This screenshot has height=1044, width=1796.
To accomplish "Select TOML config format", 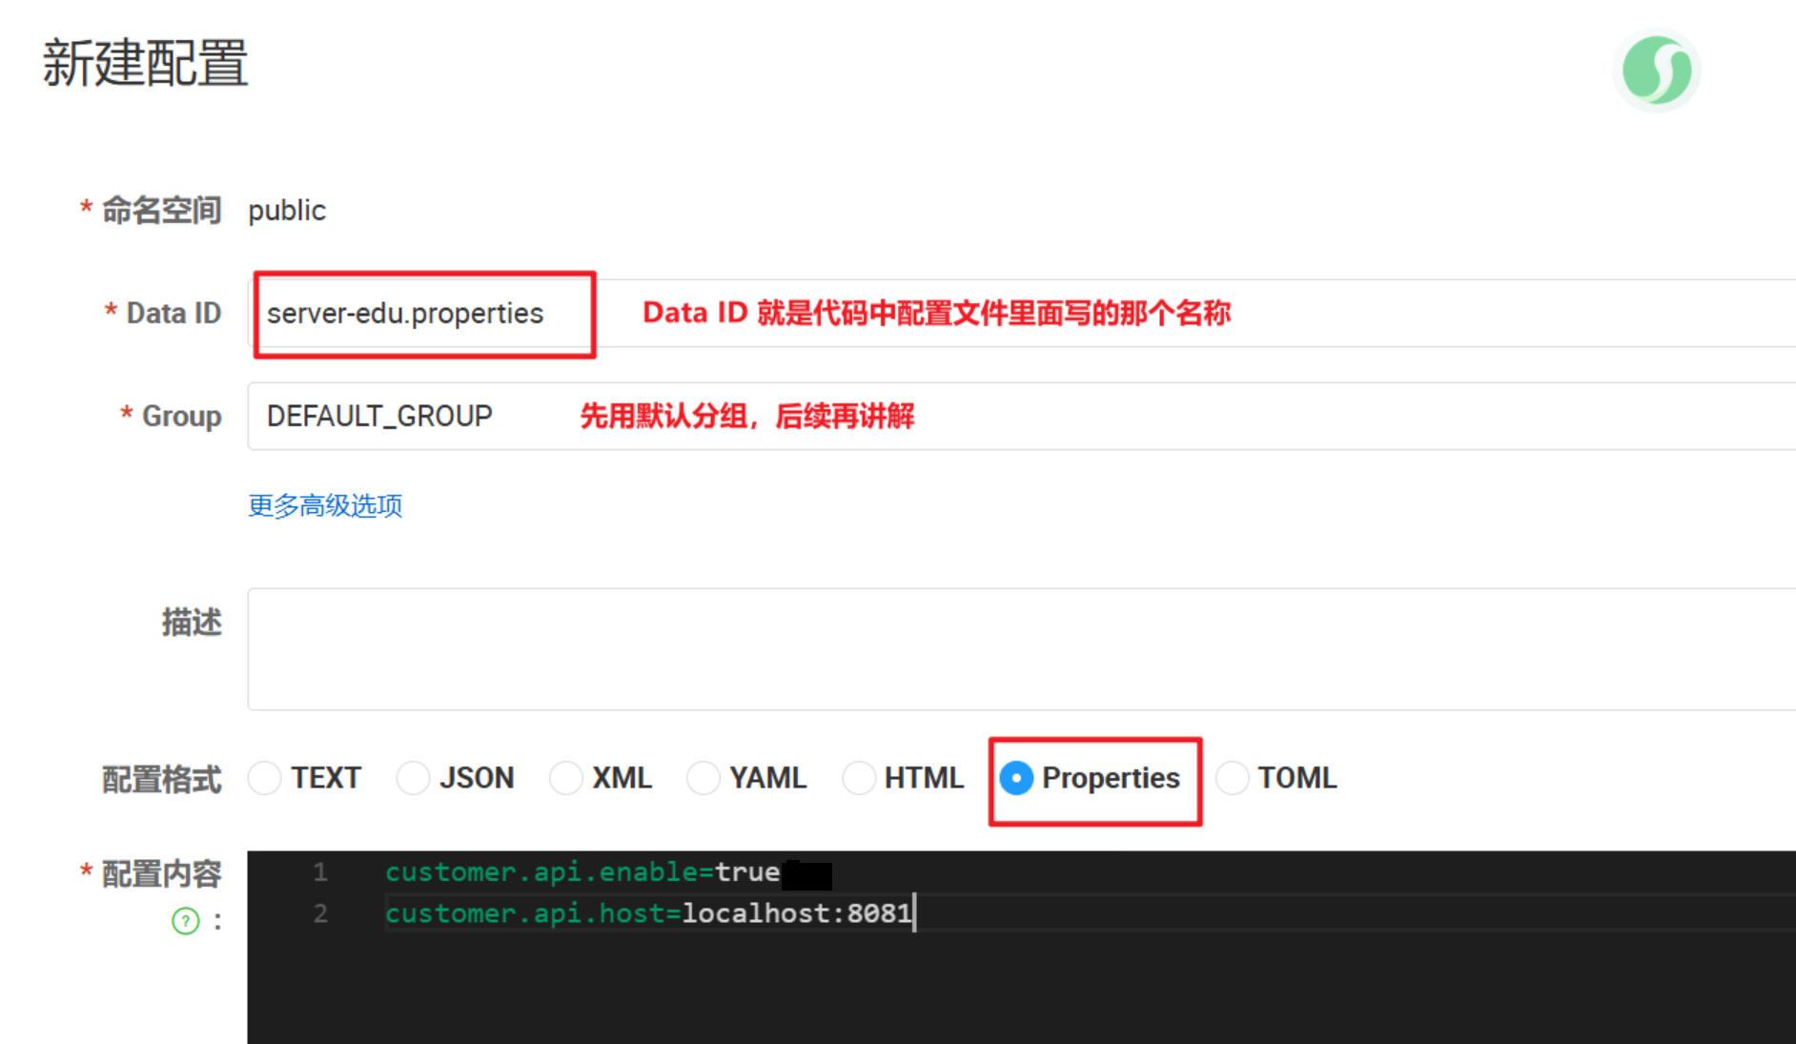I will [1232, 778].
